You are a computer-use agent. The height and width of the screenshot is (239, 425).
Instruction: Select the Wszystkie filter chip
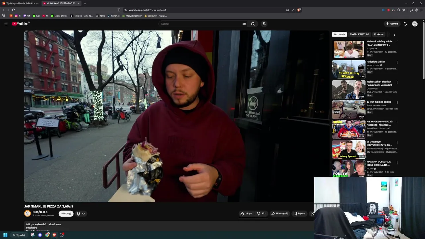(339, 34)
